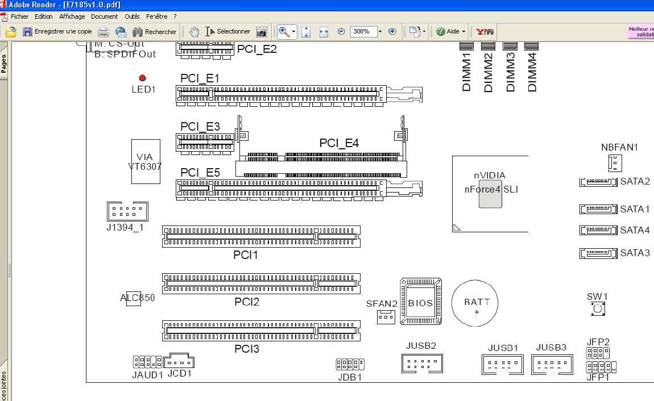
Task: Click the Snapshot camera tool
Action: pyautogui.click(x=262, y=32)
